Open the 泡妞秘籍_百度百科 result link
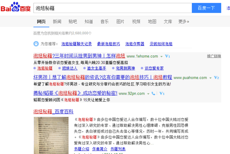The height and width of the screenshot is (154, 230). (x=54, y=112)
